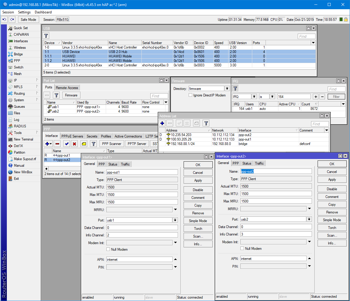Image resolution: width=350 pixels, height=301 pixels.
Task: Click Disable button in ppp-out2 window
Action: pyautogui.click(x=332, y=189)
